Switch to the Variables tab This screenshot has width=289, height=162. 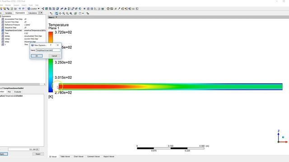pyautogui.click(x=9, y=13)
